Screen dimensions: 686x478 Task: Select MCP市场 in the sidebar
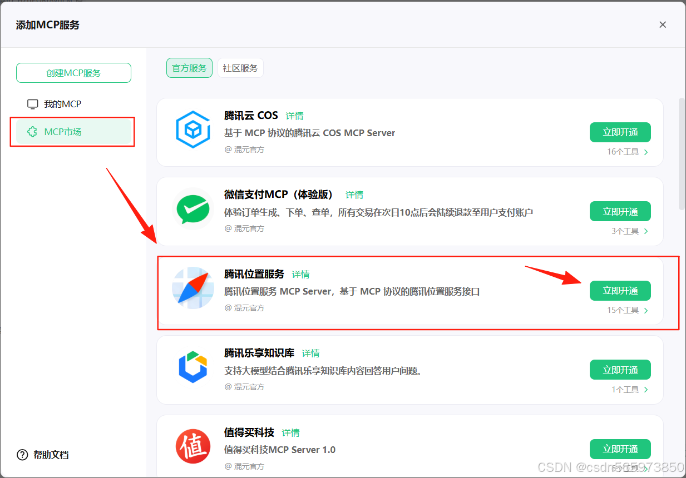(x=73, y=132)
